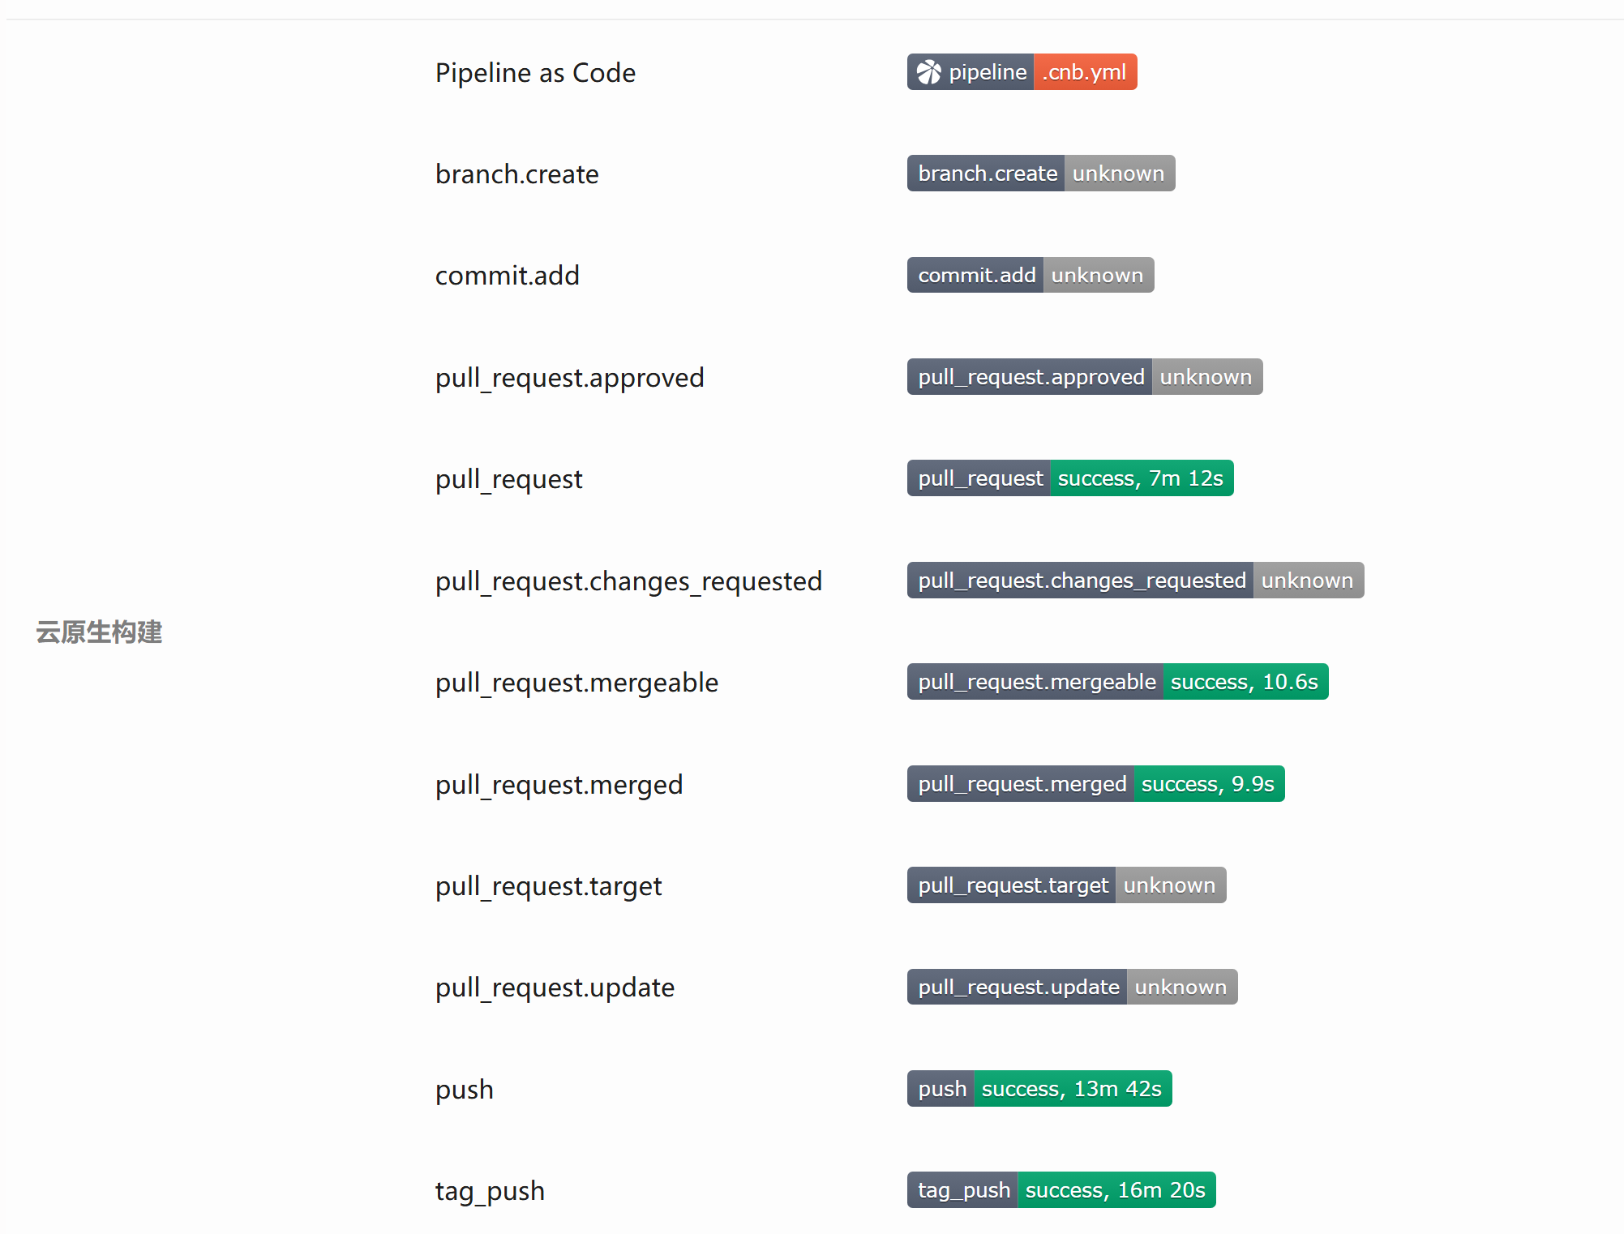Click the commit.add text label

coord(507,276)
